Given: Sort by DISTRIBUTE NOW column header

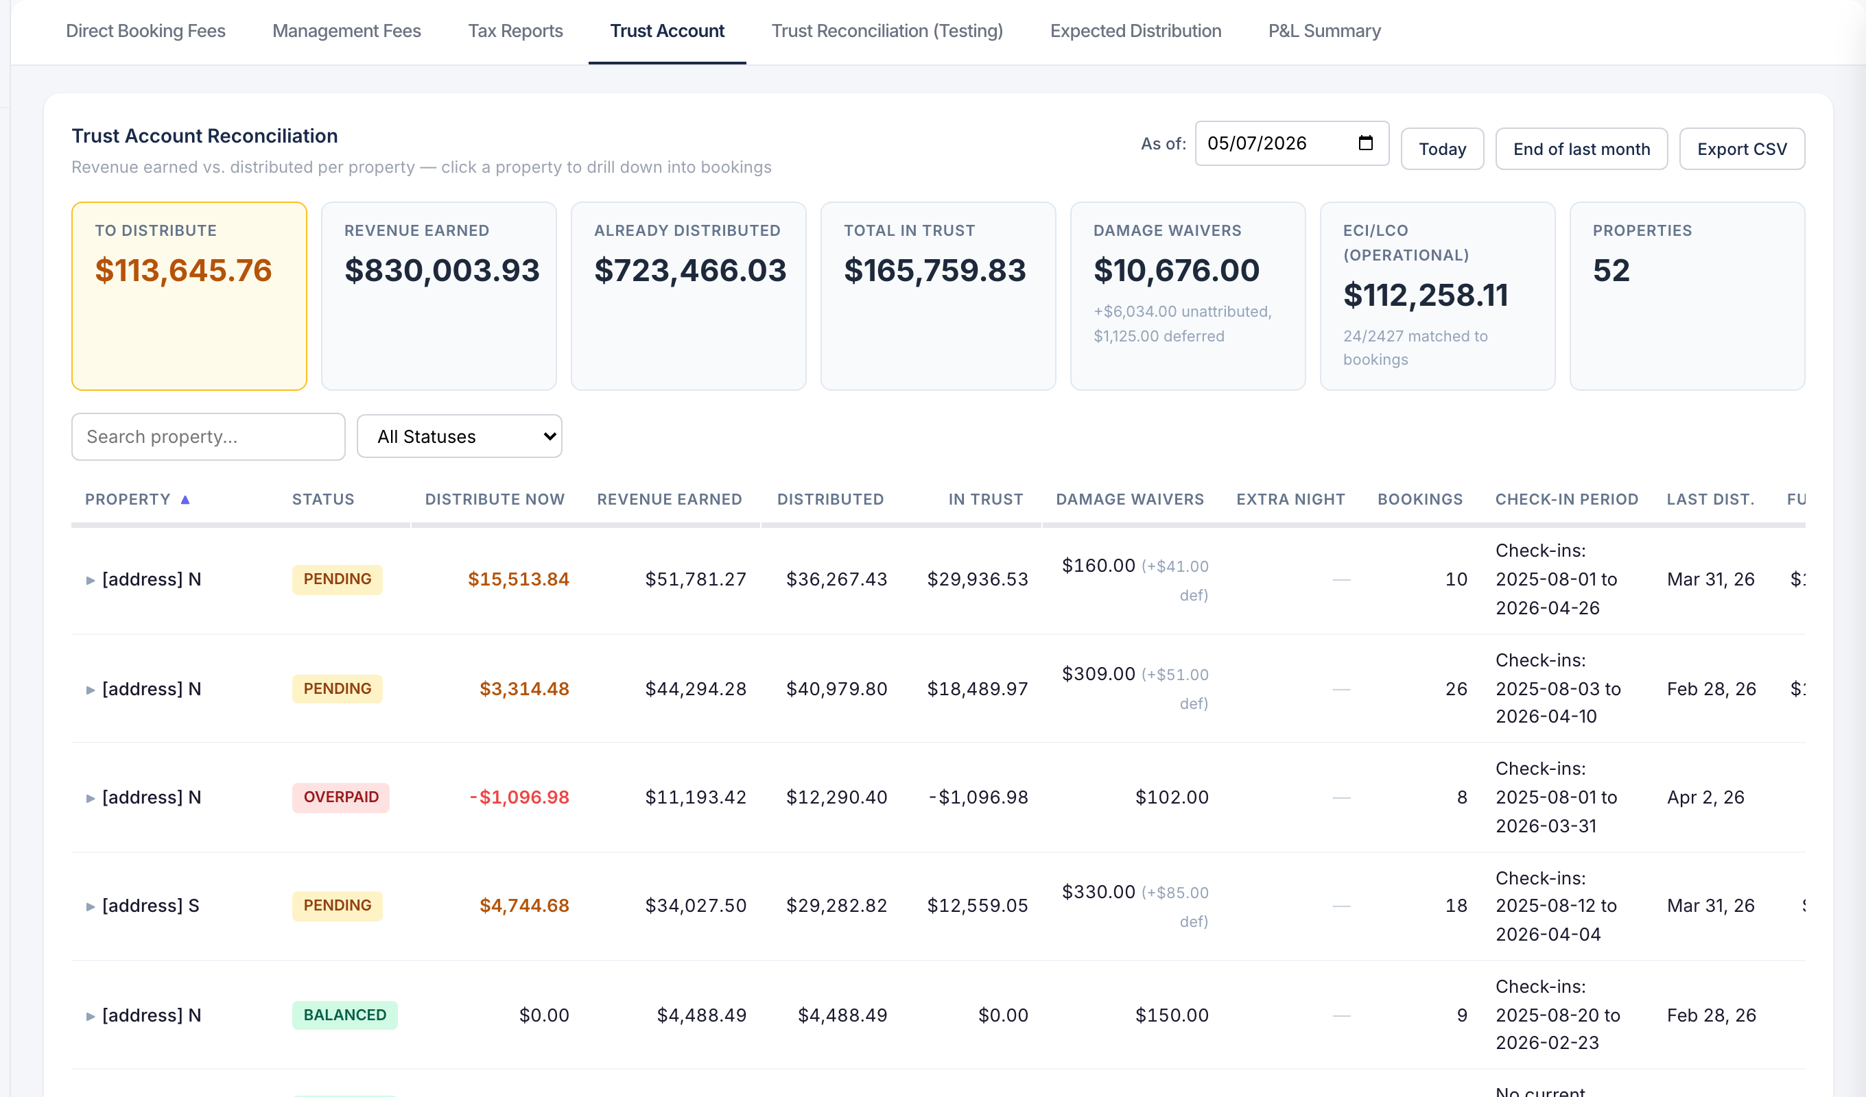Looking at the screenshot, I should point(495,500).
